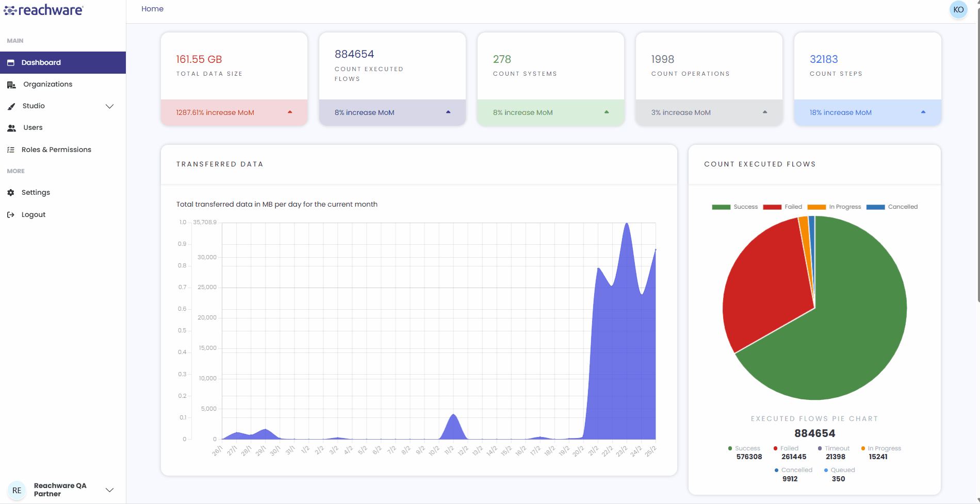Open the KO user avatar
This screenshot has width=980, height=504.
point(958,10)
